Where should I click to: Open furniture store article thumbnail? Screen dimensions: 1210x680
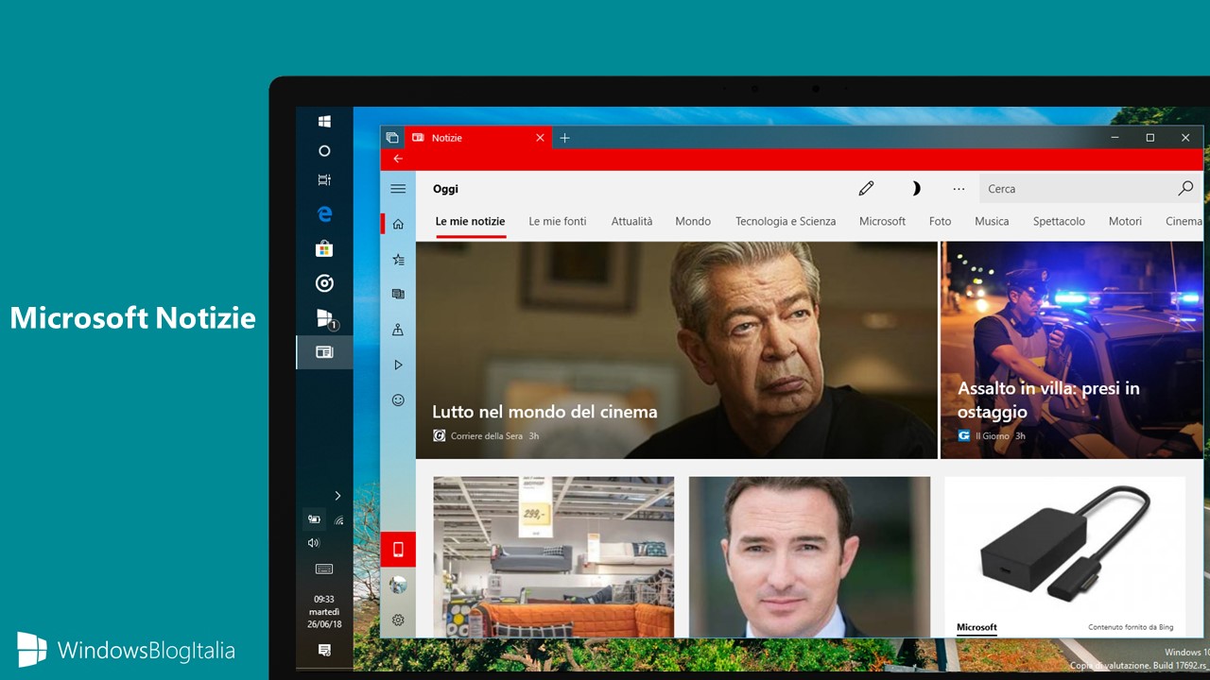point(554,557)
